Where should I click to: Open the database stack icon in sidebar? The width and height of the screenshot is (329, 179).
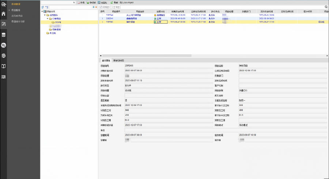pyautogui.click(x=3, y=35)
